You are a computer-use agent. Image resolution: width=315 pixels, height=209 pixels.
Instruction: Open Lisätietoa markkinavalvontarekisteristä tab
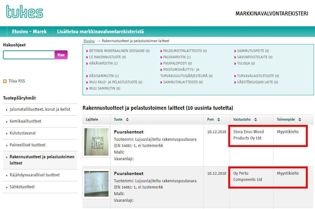pyautogui.click(x=100, y=32)
